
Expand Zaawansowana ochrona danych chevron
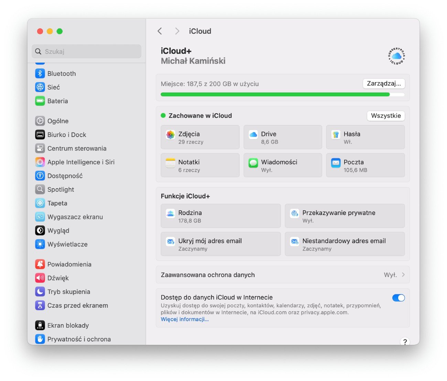[403, 275]
